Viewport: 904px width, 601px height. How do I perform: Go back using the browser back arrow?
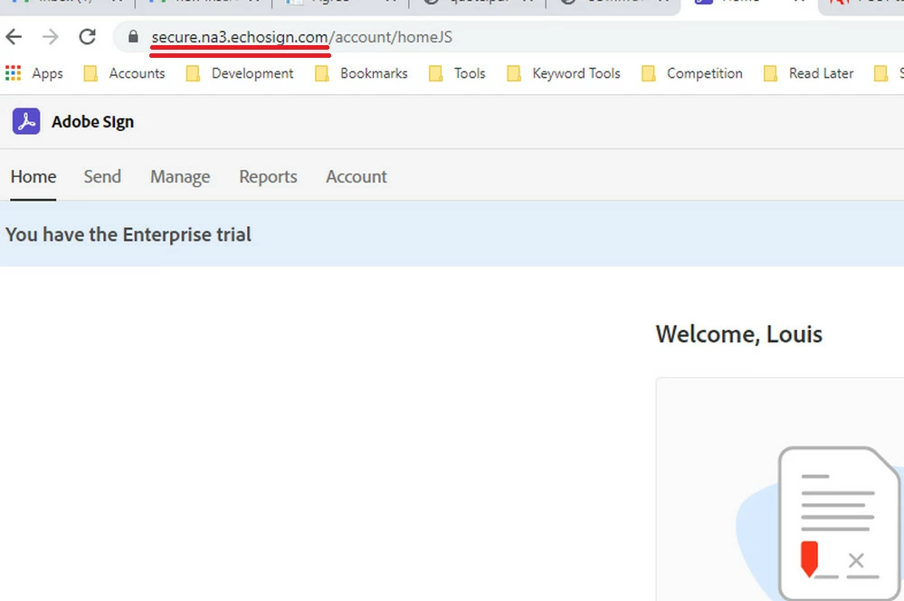(14, 37)
